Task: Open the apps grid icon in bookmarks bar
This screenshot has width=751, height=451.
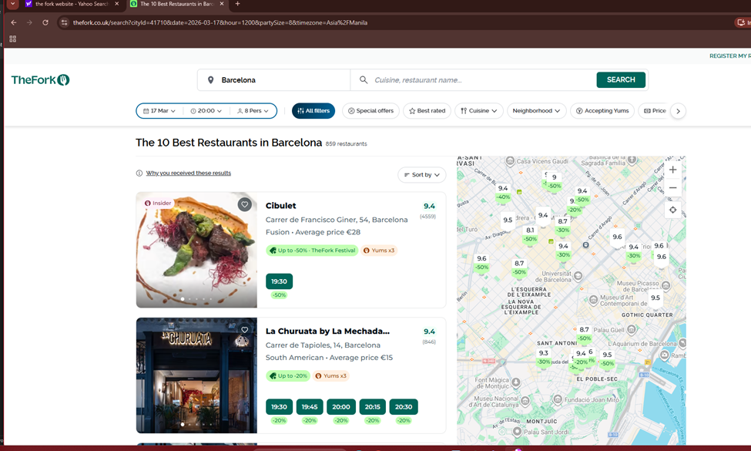Action: coord(13,39)
